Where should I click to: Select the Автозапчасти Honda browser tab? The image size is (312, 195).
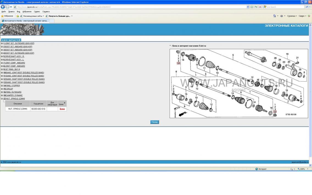pyautogui.click(x=25, y=21)
